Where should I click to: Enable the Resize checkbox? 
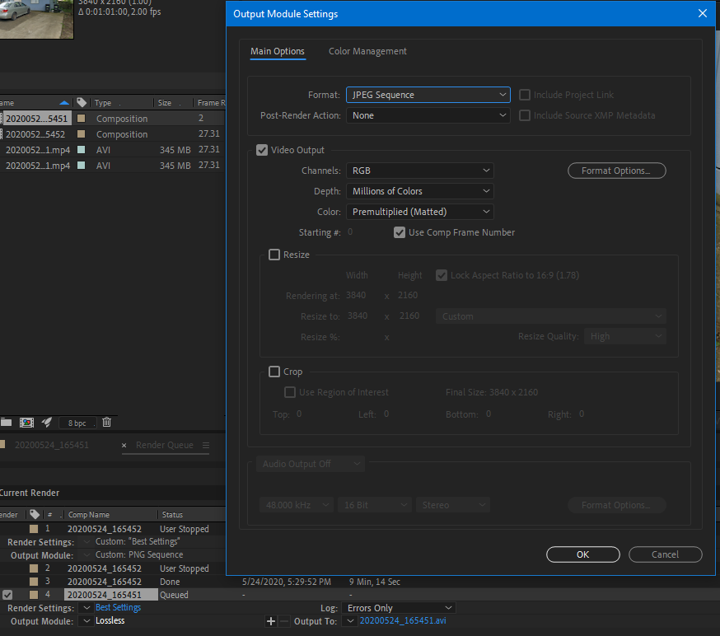[x=274, y=255]
